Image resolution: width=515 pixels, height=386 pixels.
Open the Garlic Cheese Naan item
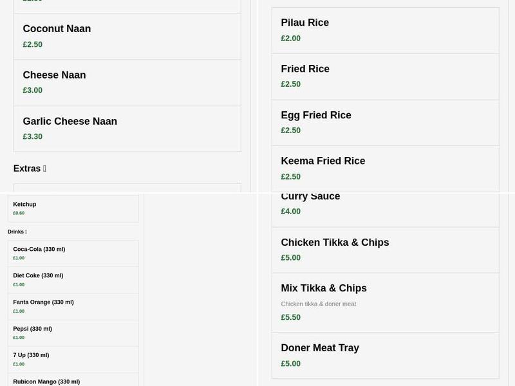click(x=127, y=128)
